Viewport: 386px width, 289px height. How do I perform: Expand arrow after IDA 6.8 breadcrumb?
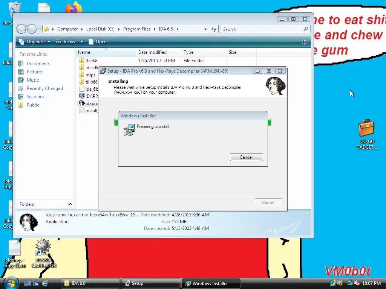coord(177,29)
